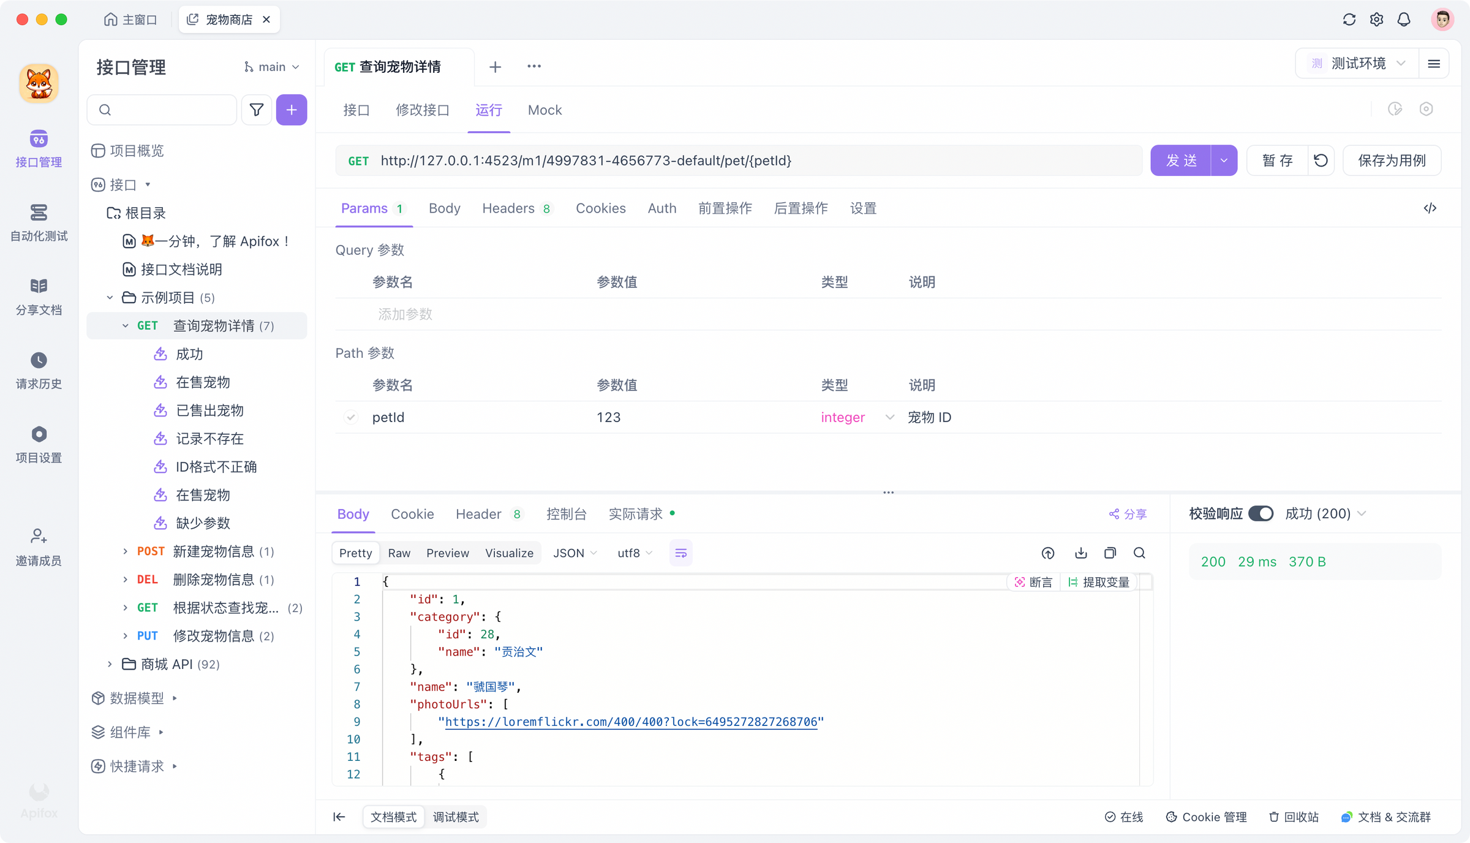The width and height of the screenshot is (1470, 843).
Task: Search within the response body
Action: click(1139, 553)
